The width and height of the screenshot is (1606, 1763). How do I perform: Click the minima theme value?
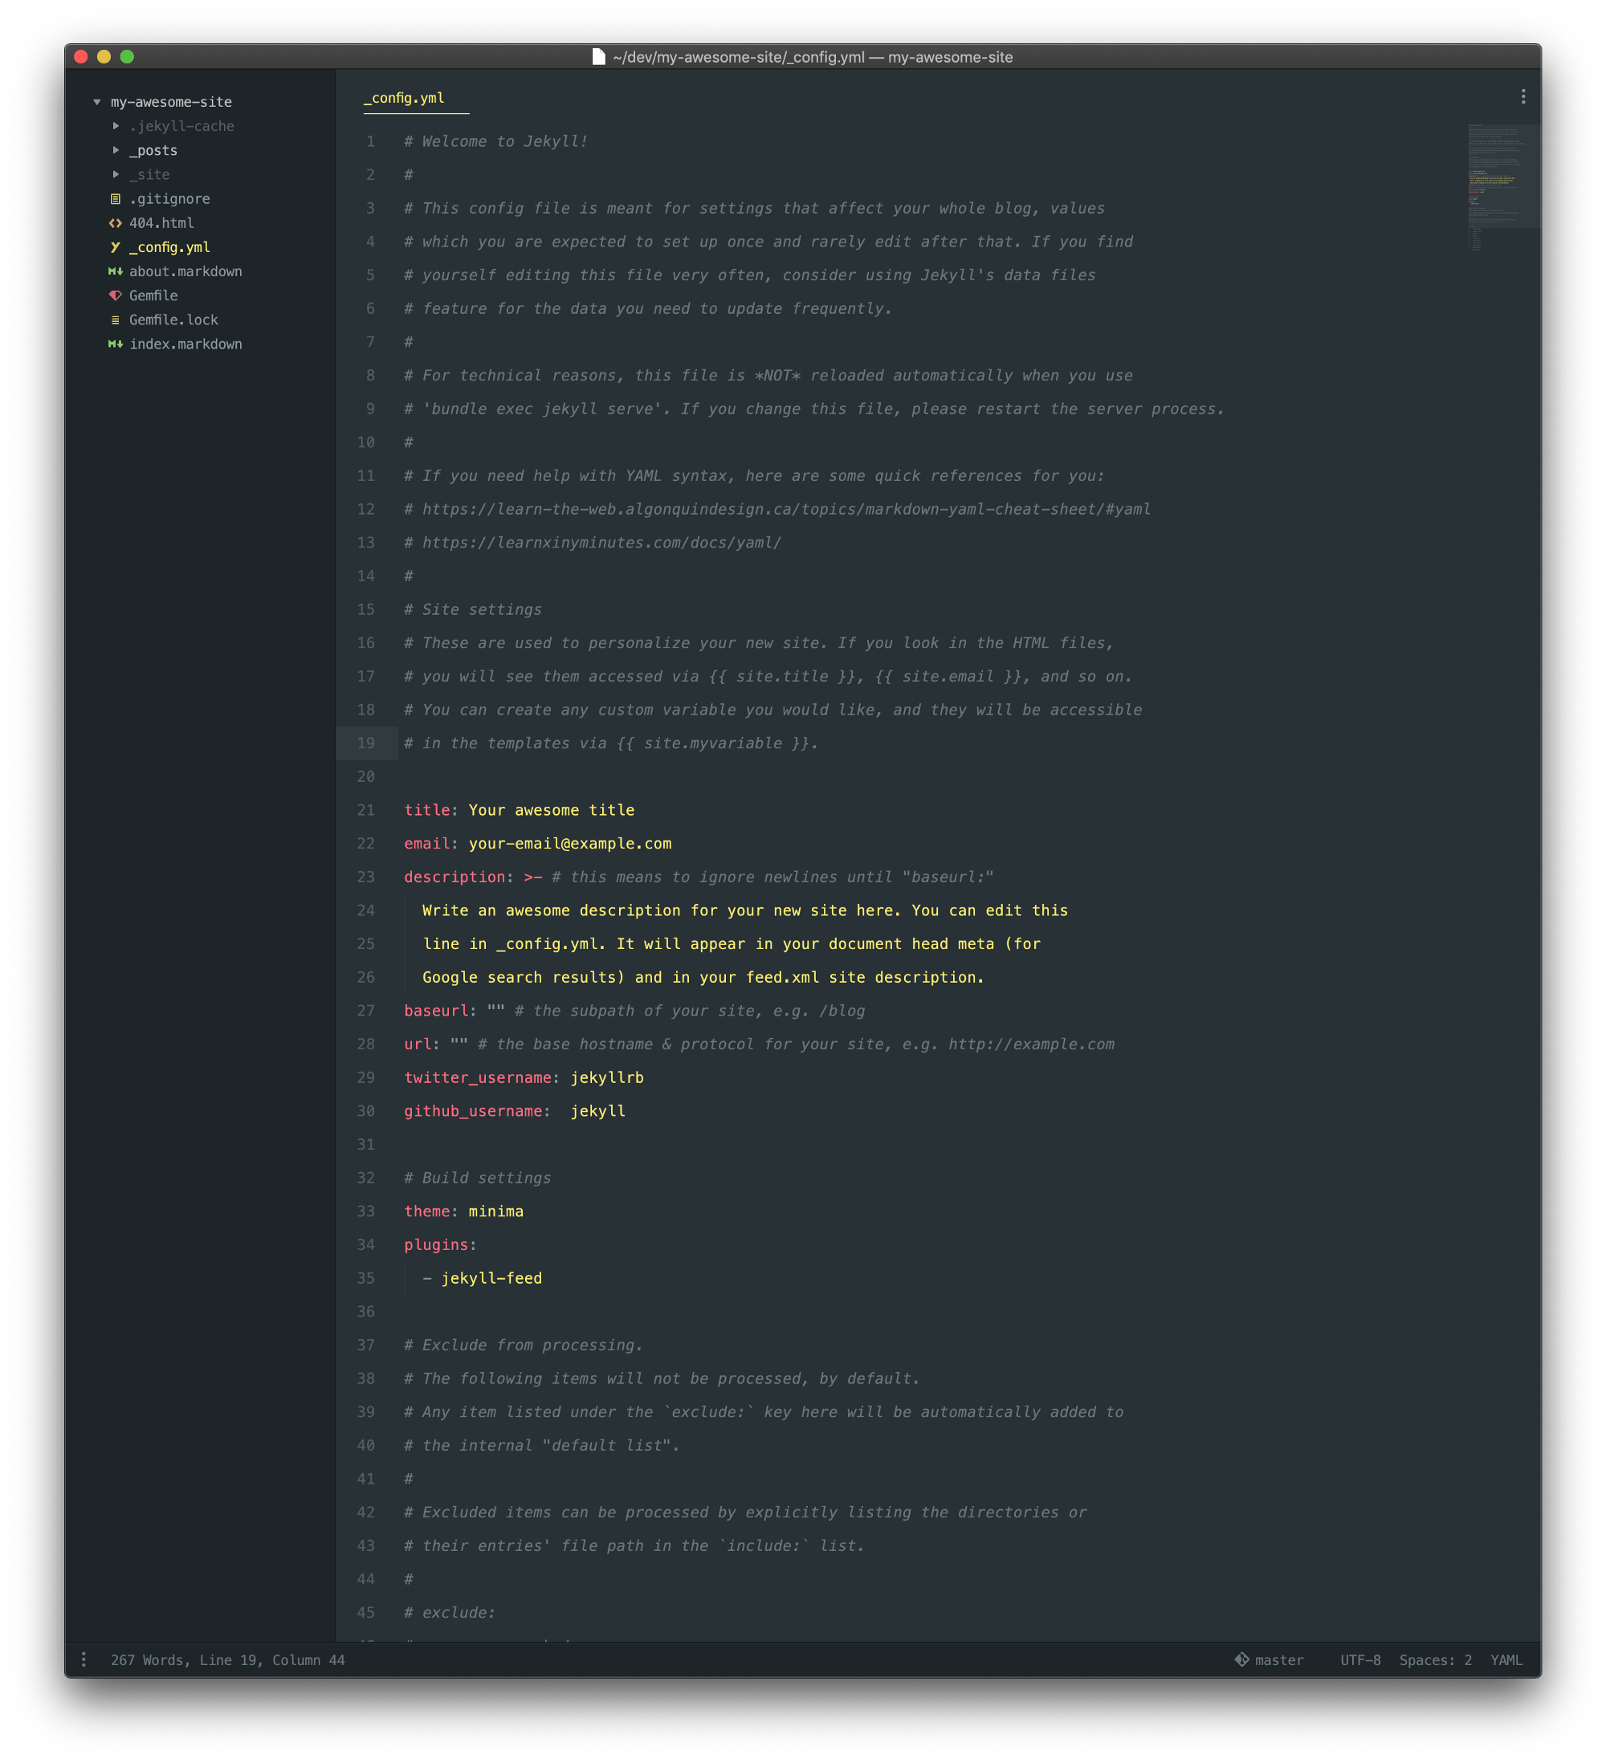click(496, 1211)
